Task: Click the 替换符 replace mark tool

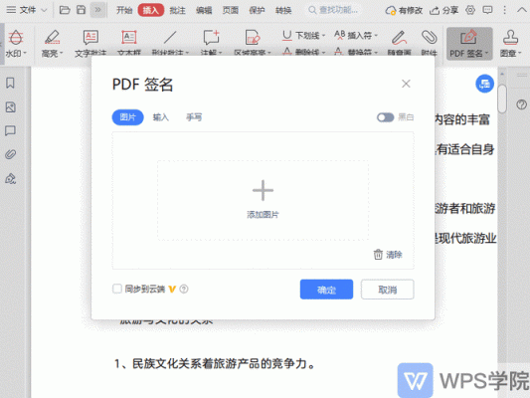Action: coord(356,52)
